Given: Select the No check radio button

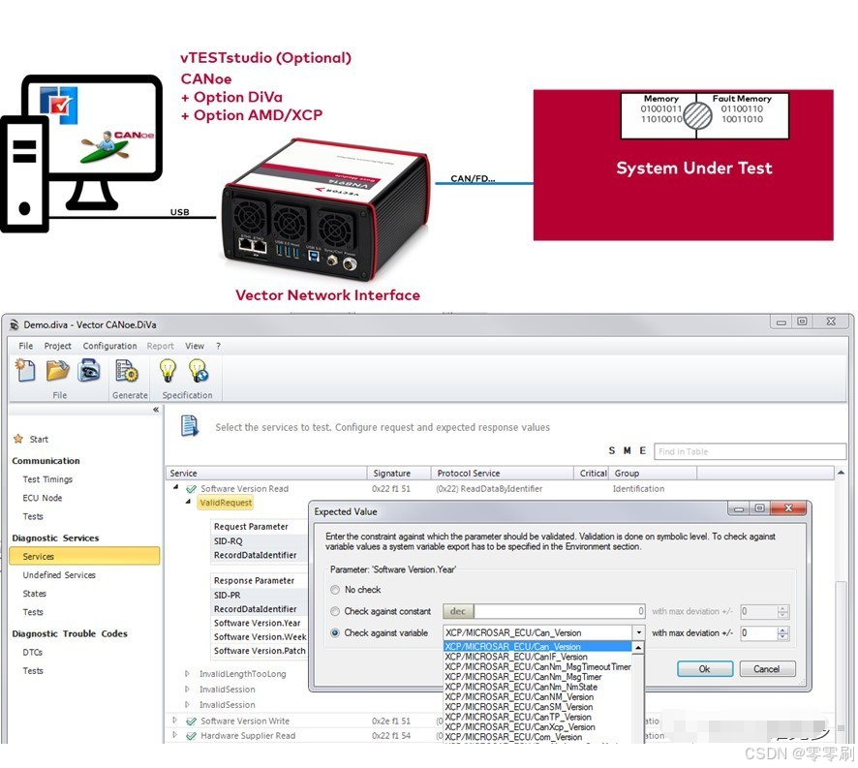Looking at the screenshot, I should (335, 590).
